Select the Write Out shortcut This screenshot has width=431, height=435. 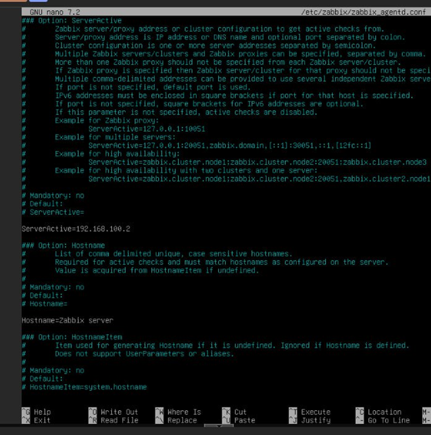(119, 412)
